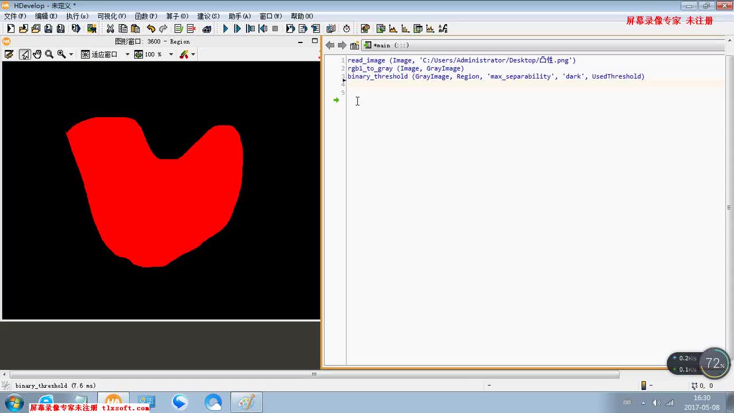Expand the 100 % window size dropdown
734x413 pixels.
(170, 54)
